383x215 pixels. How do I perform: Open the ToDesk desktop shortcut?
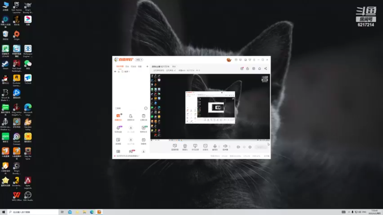coord(28,79)
